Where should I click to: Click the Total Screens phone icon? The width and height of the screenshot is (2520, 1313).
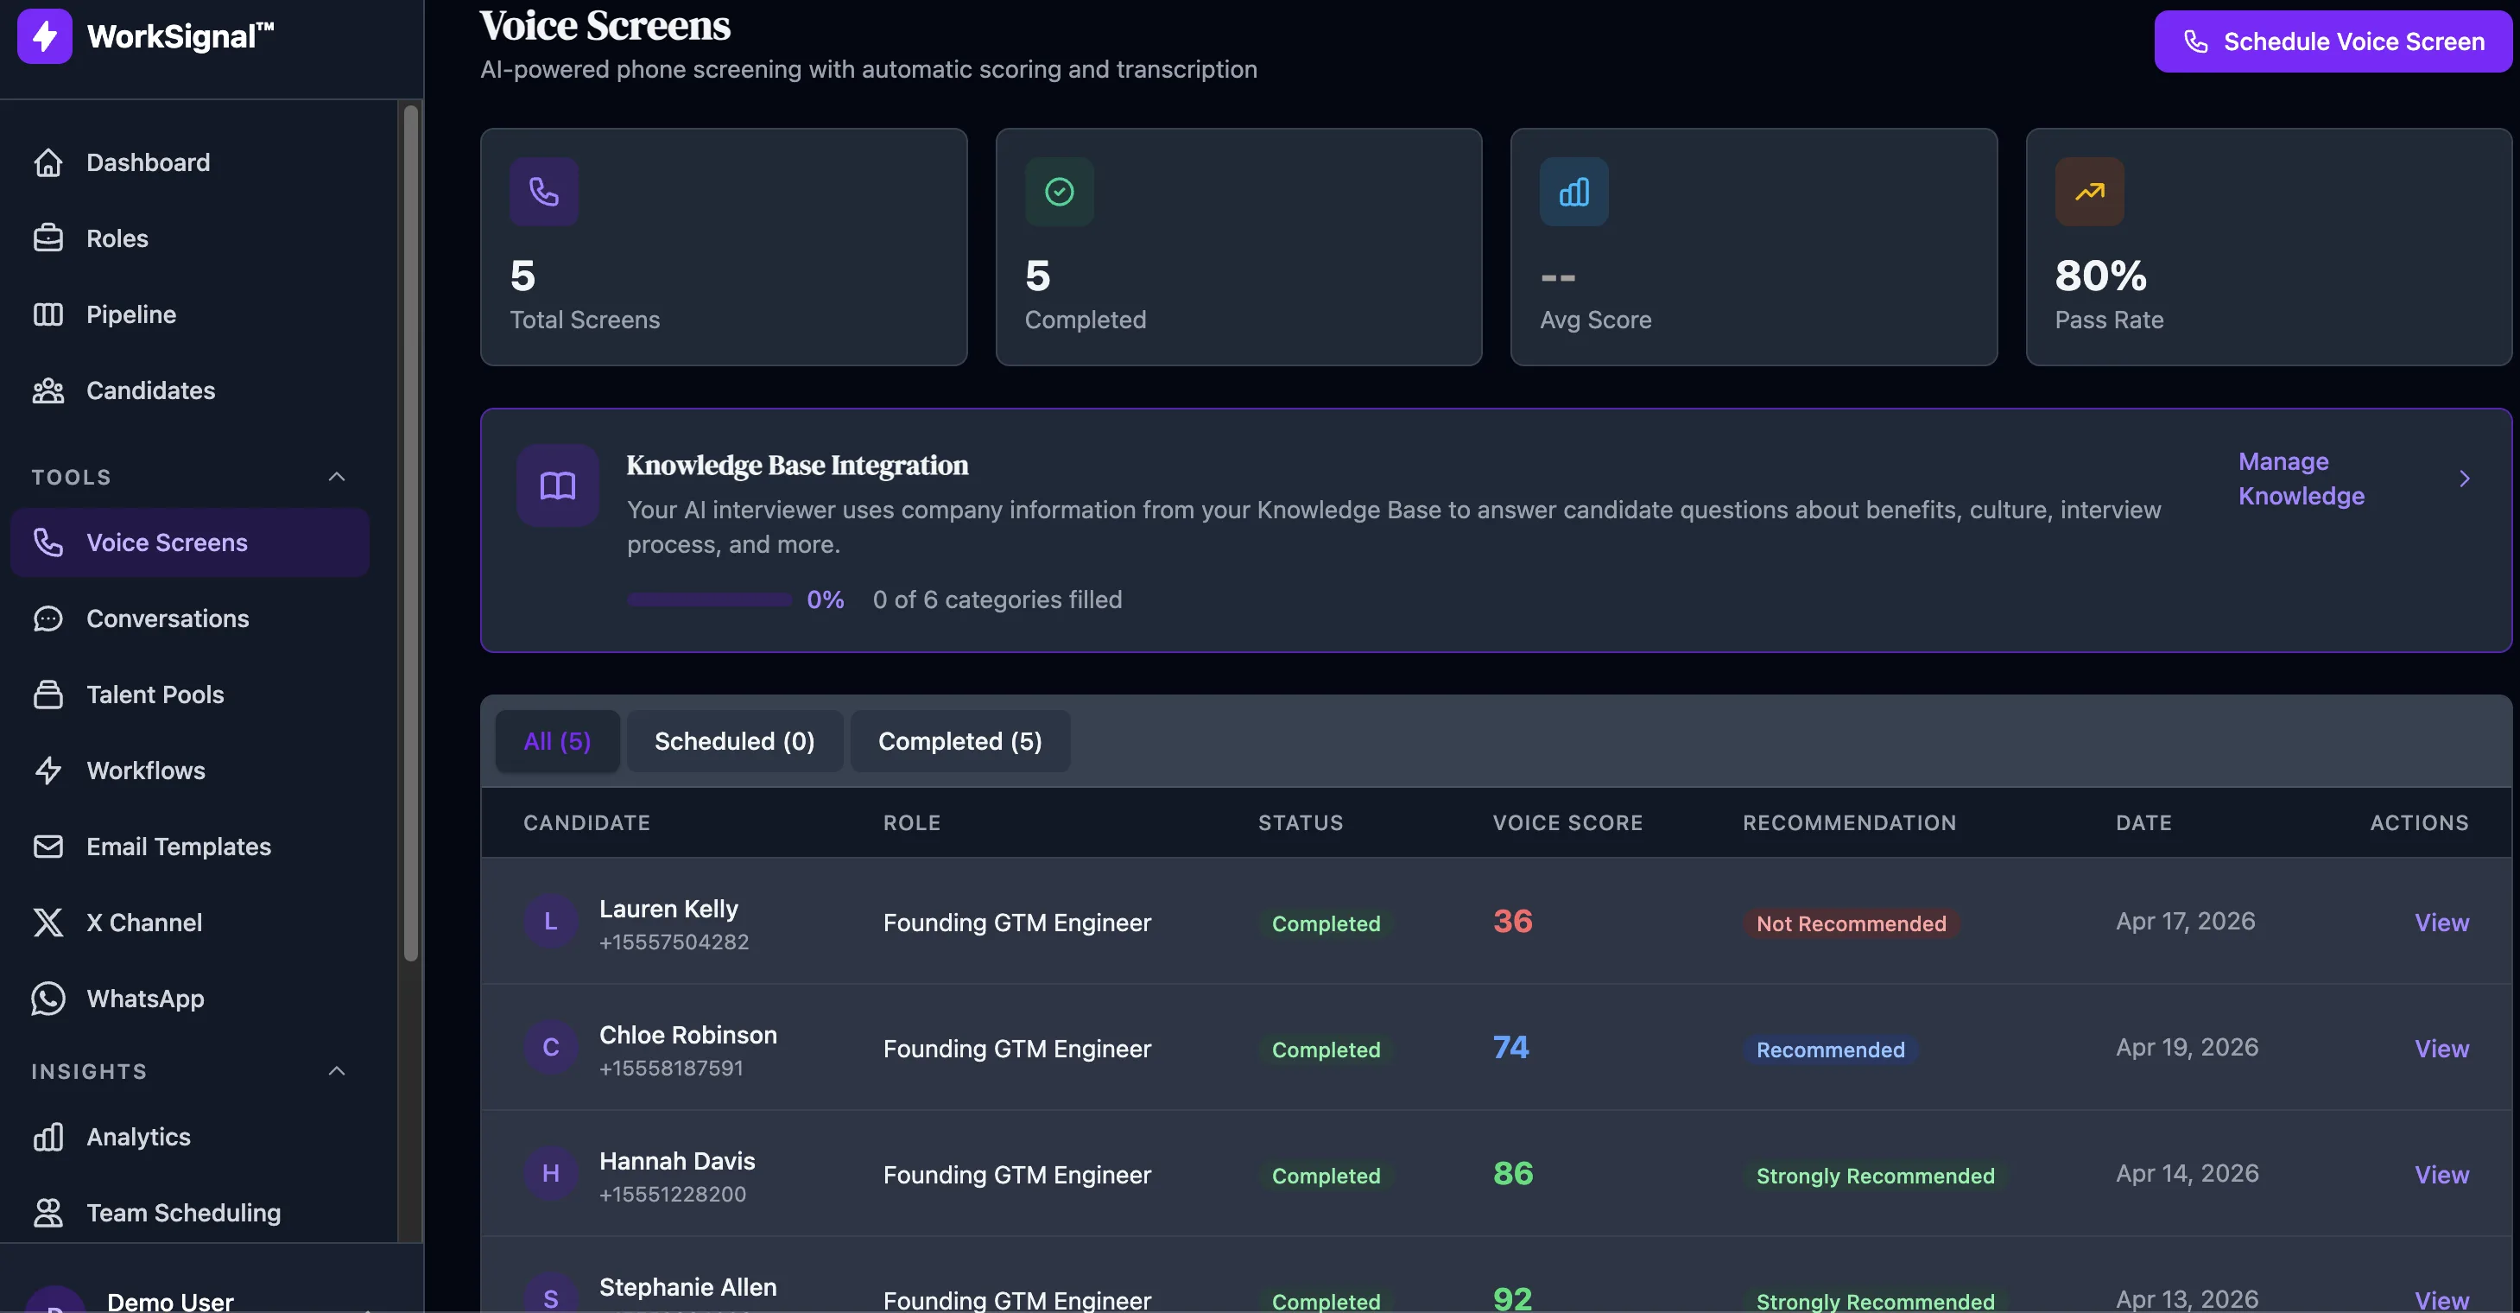click(x=544, y=192)
